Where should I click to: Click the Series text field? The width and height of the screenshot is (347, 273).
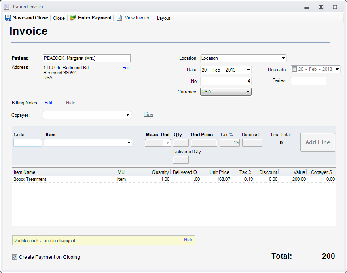308,81
